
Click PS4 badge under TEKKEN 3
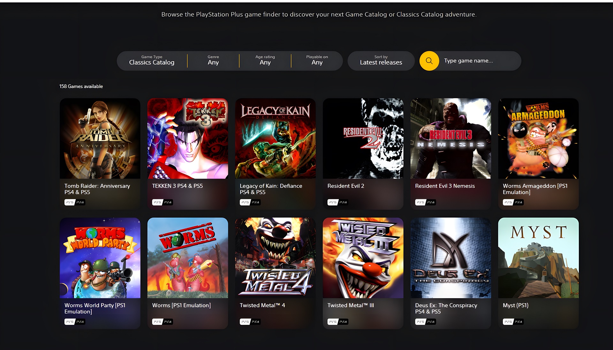coord(168,202)
